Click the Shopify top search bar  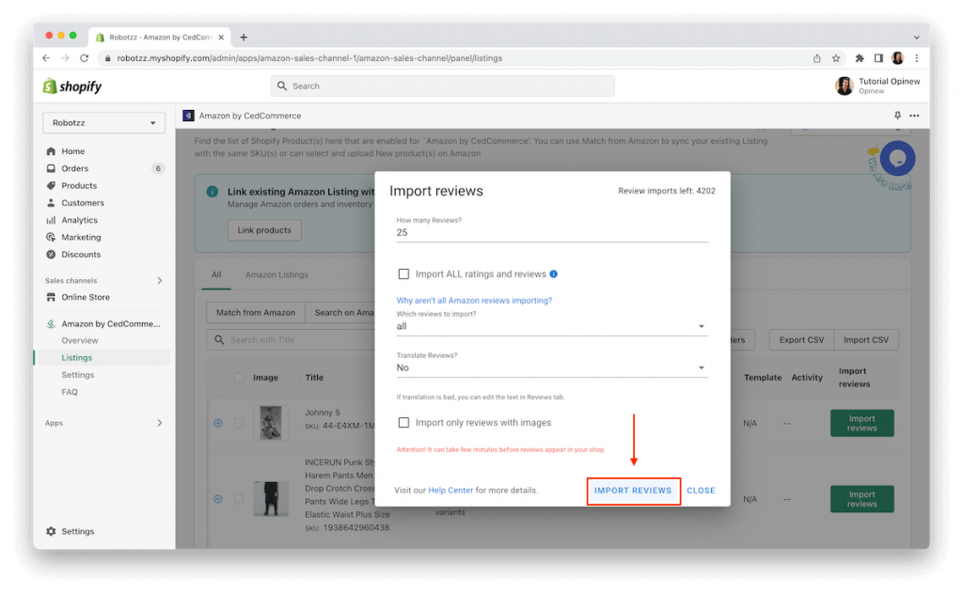(x=443, y=86)
